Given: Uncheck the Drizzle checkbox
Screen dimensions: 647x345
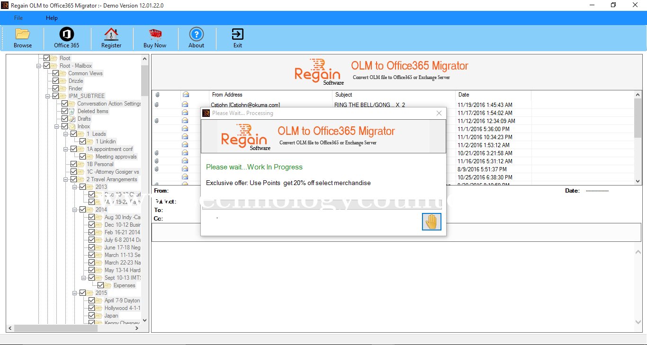Looking at the screenshot, I should (56, 81).
